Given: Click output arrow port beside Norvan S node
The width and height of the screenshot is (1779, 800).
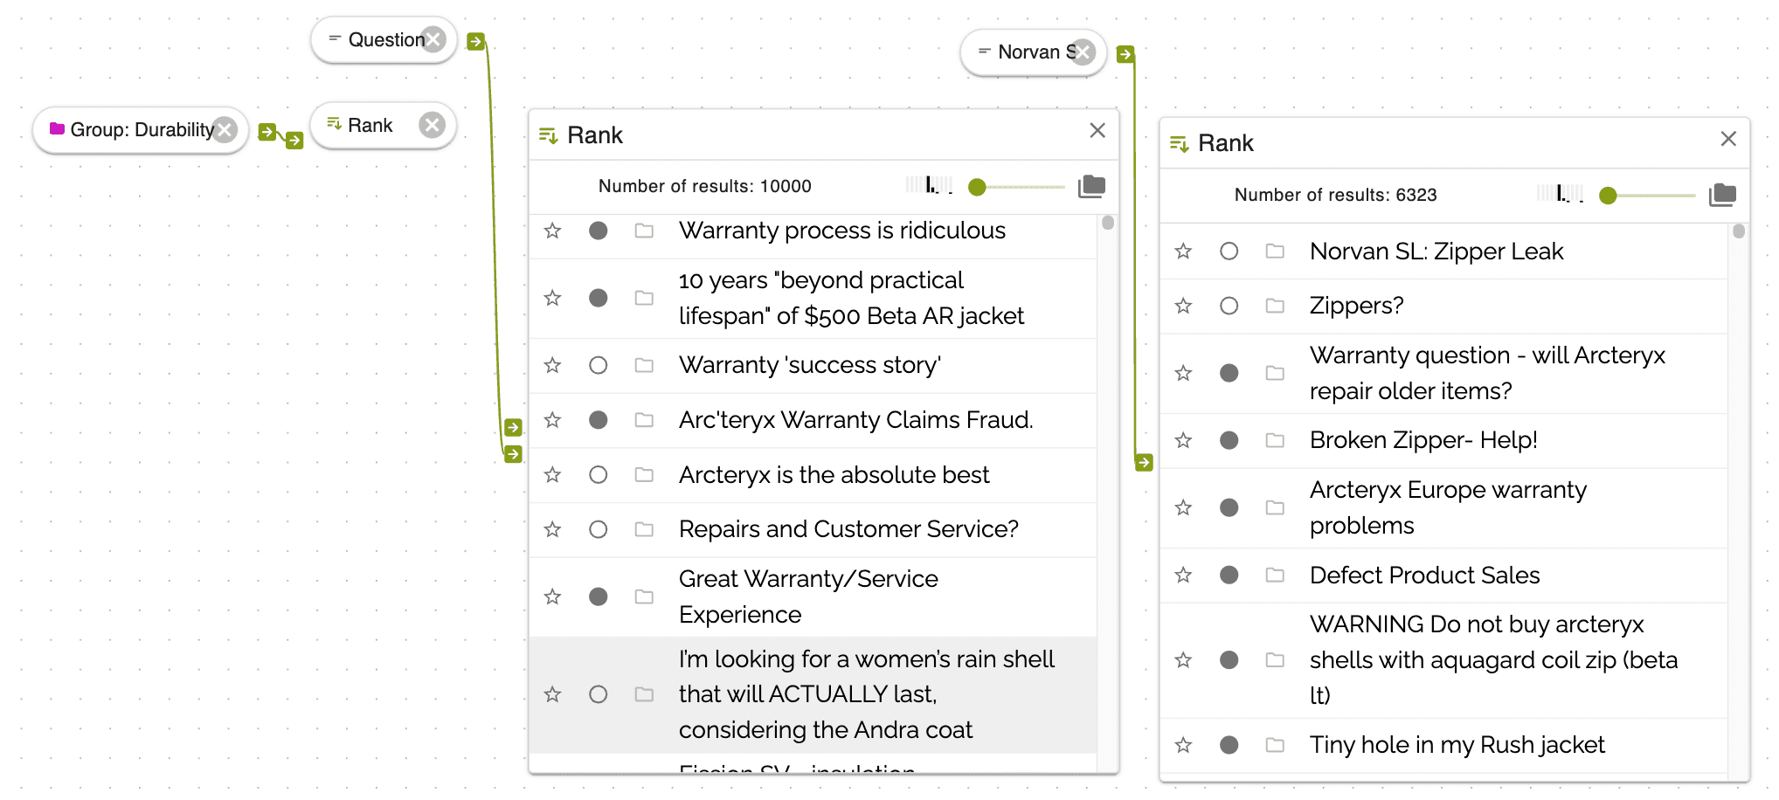Looking at the screenshot, I should (1125, 54).
